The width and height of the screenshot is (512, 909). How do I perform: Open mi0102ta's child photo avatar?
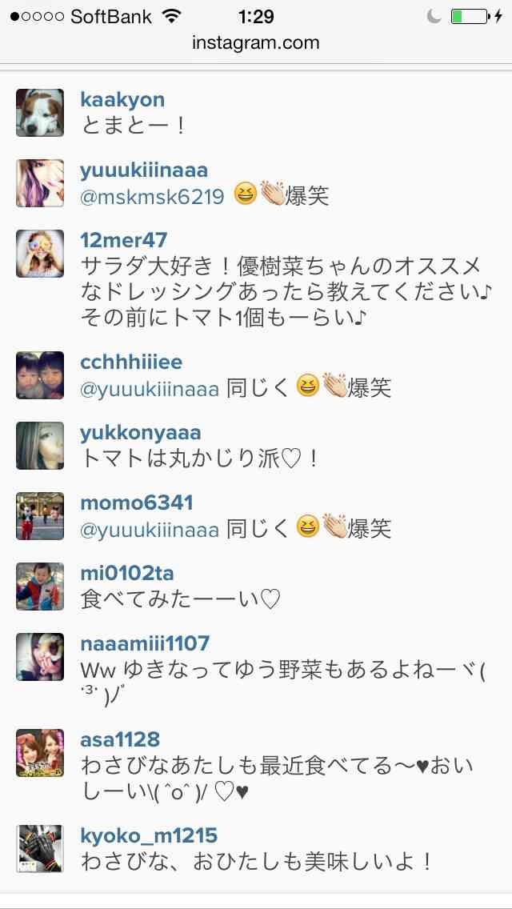click(40, 587)
